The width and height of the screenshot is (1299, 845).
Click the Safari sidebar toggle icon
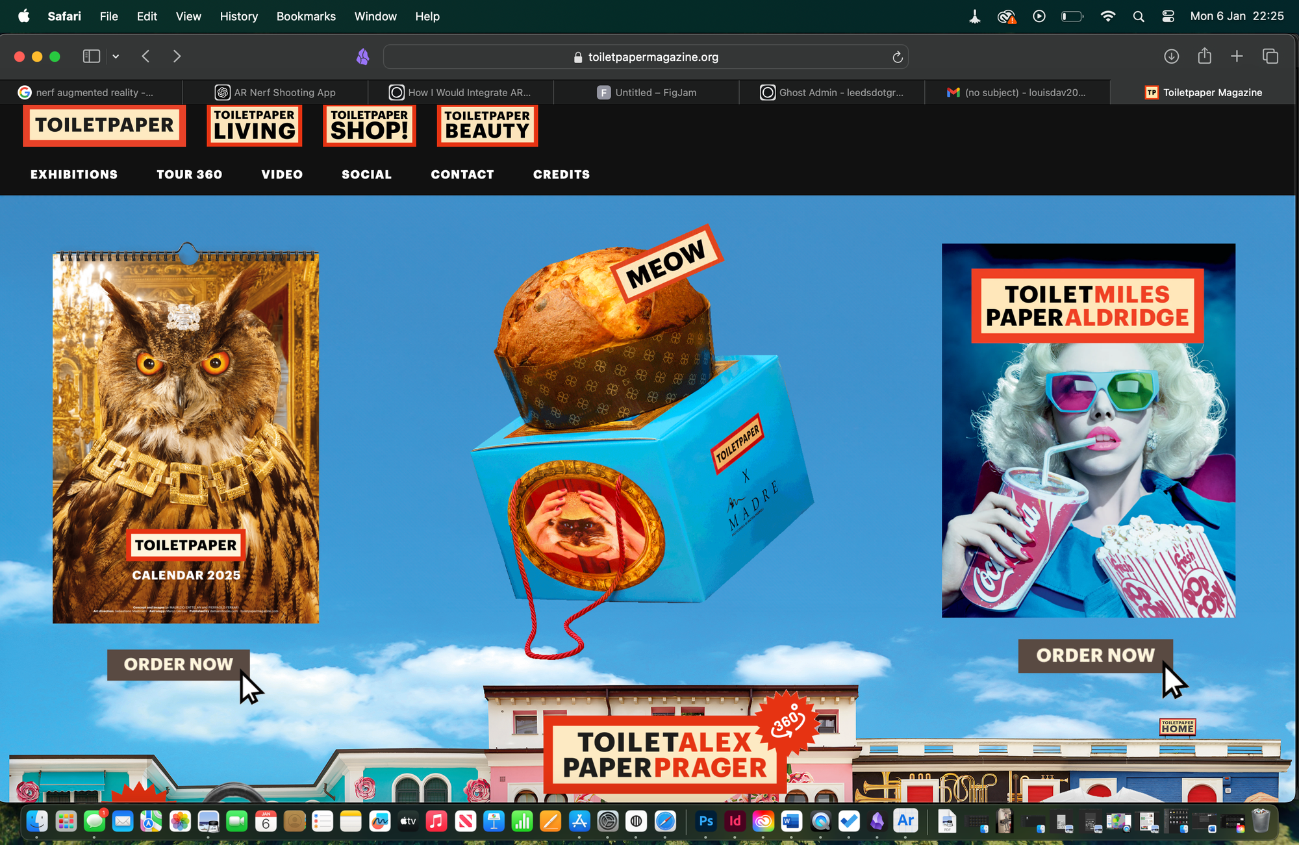click(92, 57)
